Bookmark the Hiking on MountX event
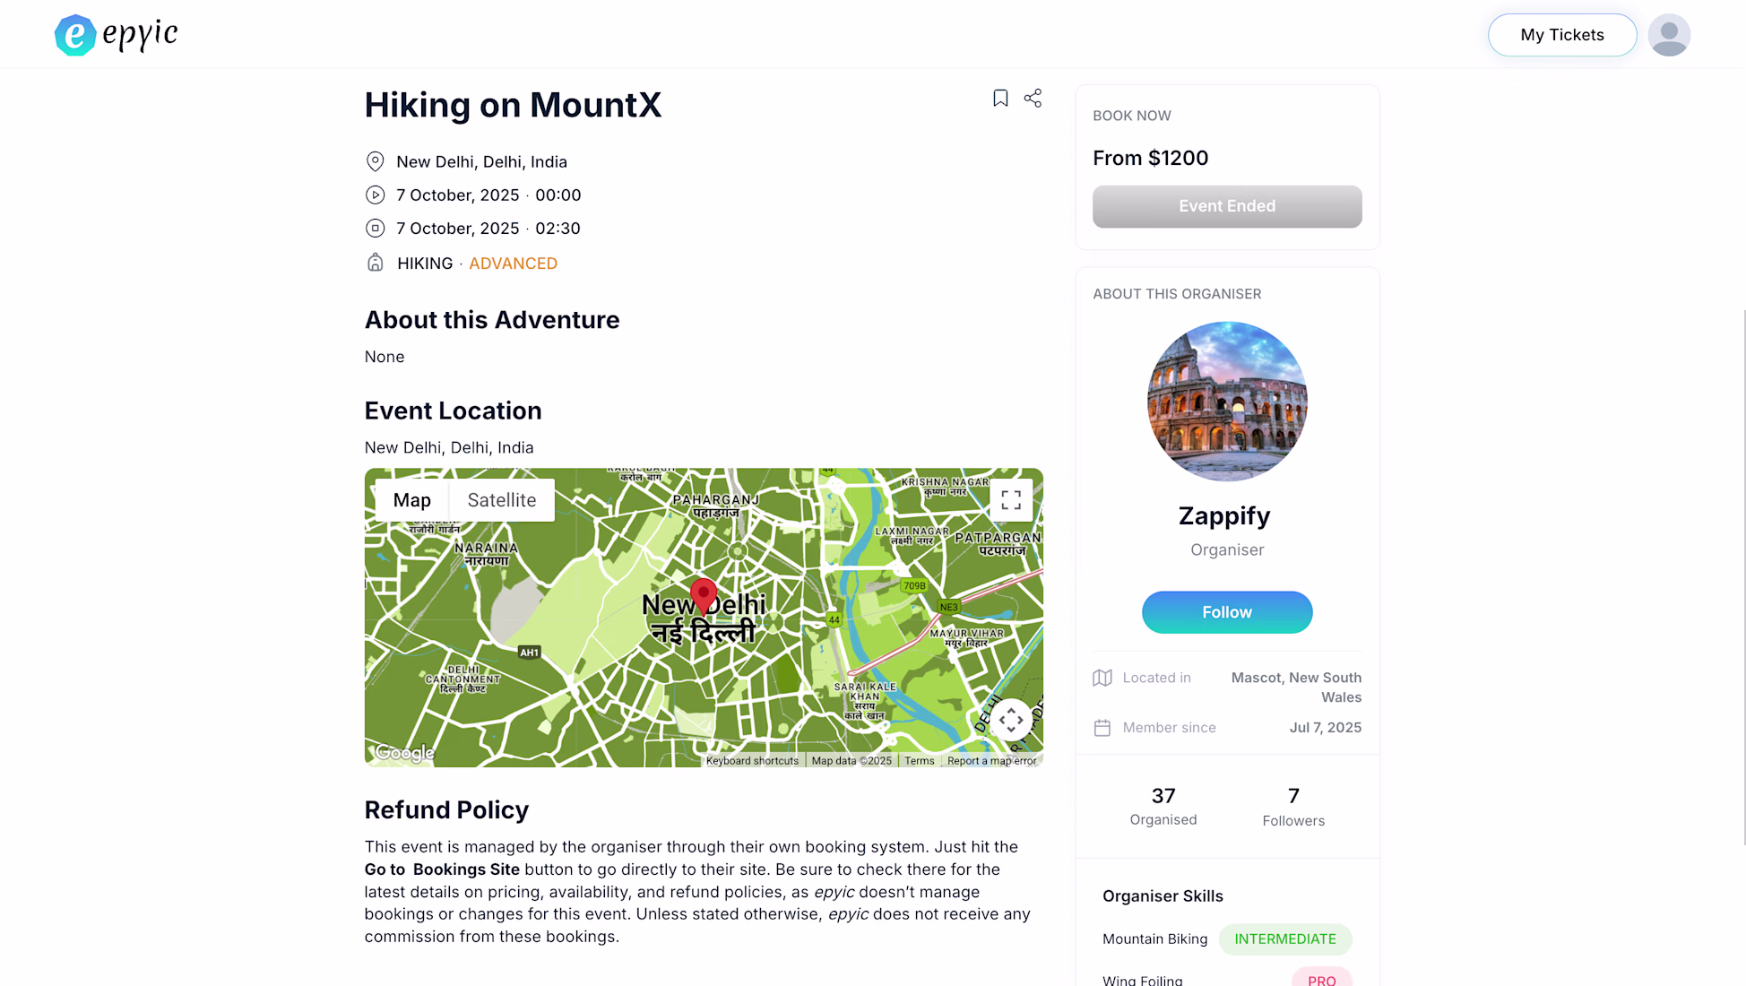Screen dimensions: 1746x986 point(1000,98)
